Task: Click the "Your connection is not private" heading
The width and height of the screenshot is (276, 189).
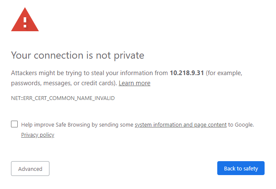Action: coord(77,55)
